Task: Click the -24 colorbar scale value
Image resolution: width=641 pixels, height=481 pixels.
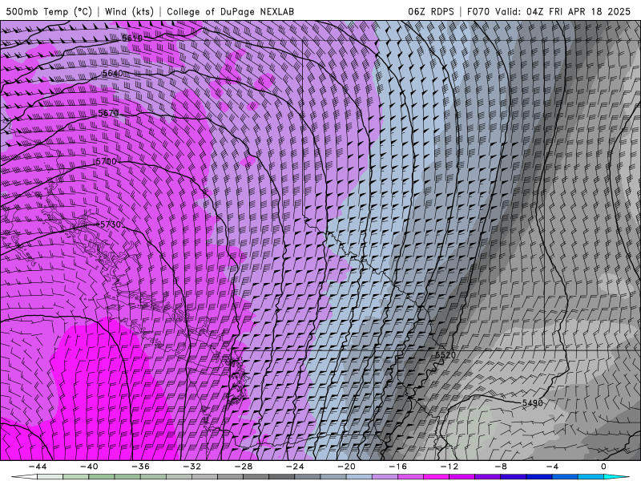Action: tap(295, 467)
